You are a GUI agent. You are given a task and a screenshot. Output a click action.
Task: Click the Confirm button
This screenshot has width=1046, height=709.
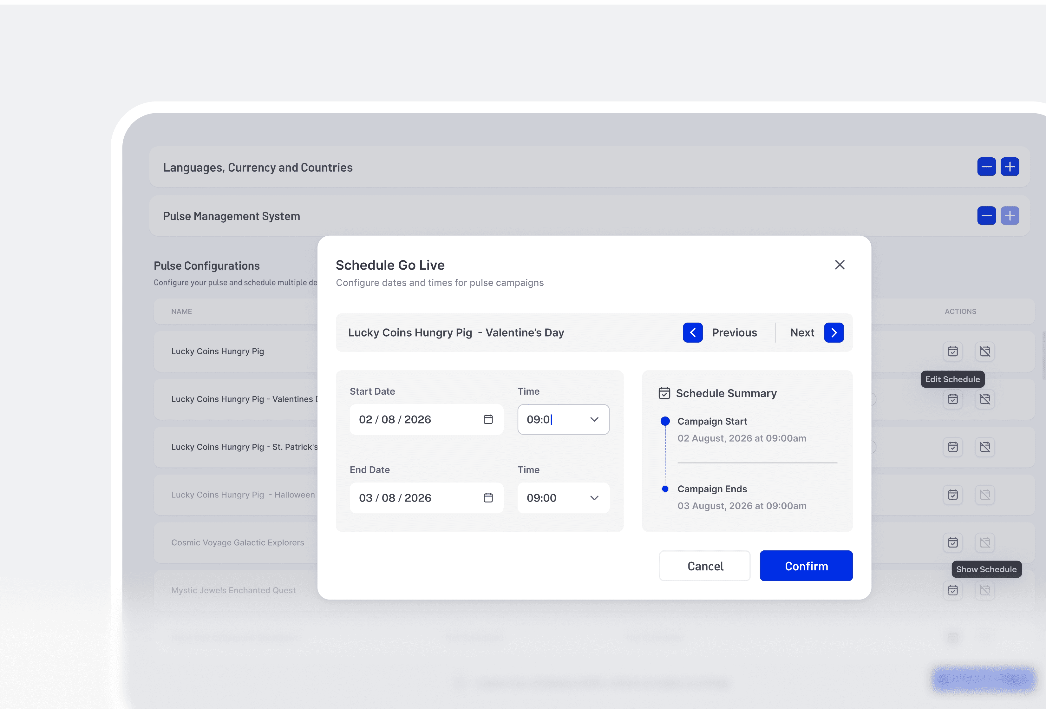coord(806,566)
